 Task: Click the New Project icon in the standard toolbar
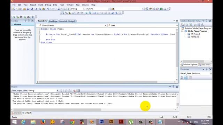pyautogui.click(x=14, y=9)
